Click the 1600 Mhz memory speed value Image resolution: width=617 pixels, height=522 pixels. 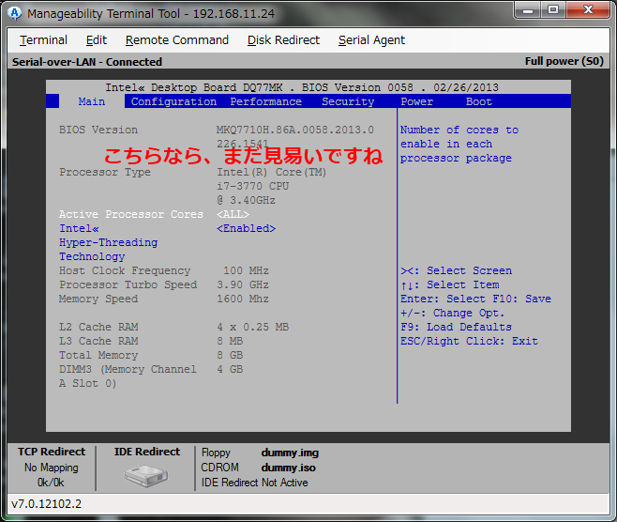[243, 299]
